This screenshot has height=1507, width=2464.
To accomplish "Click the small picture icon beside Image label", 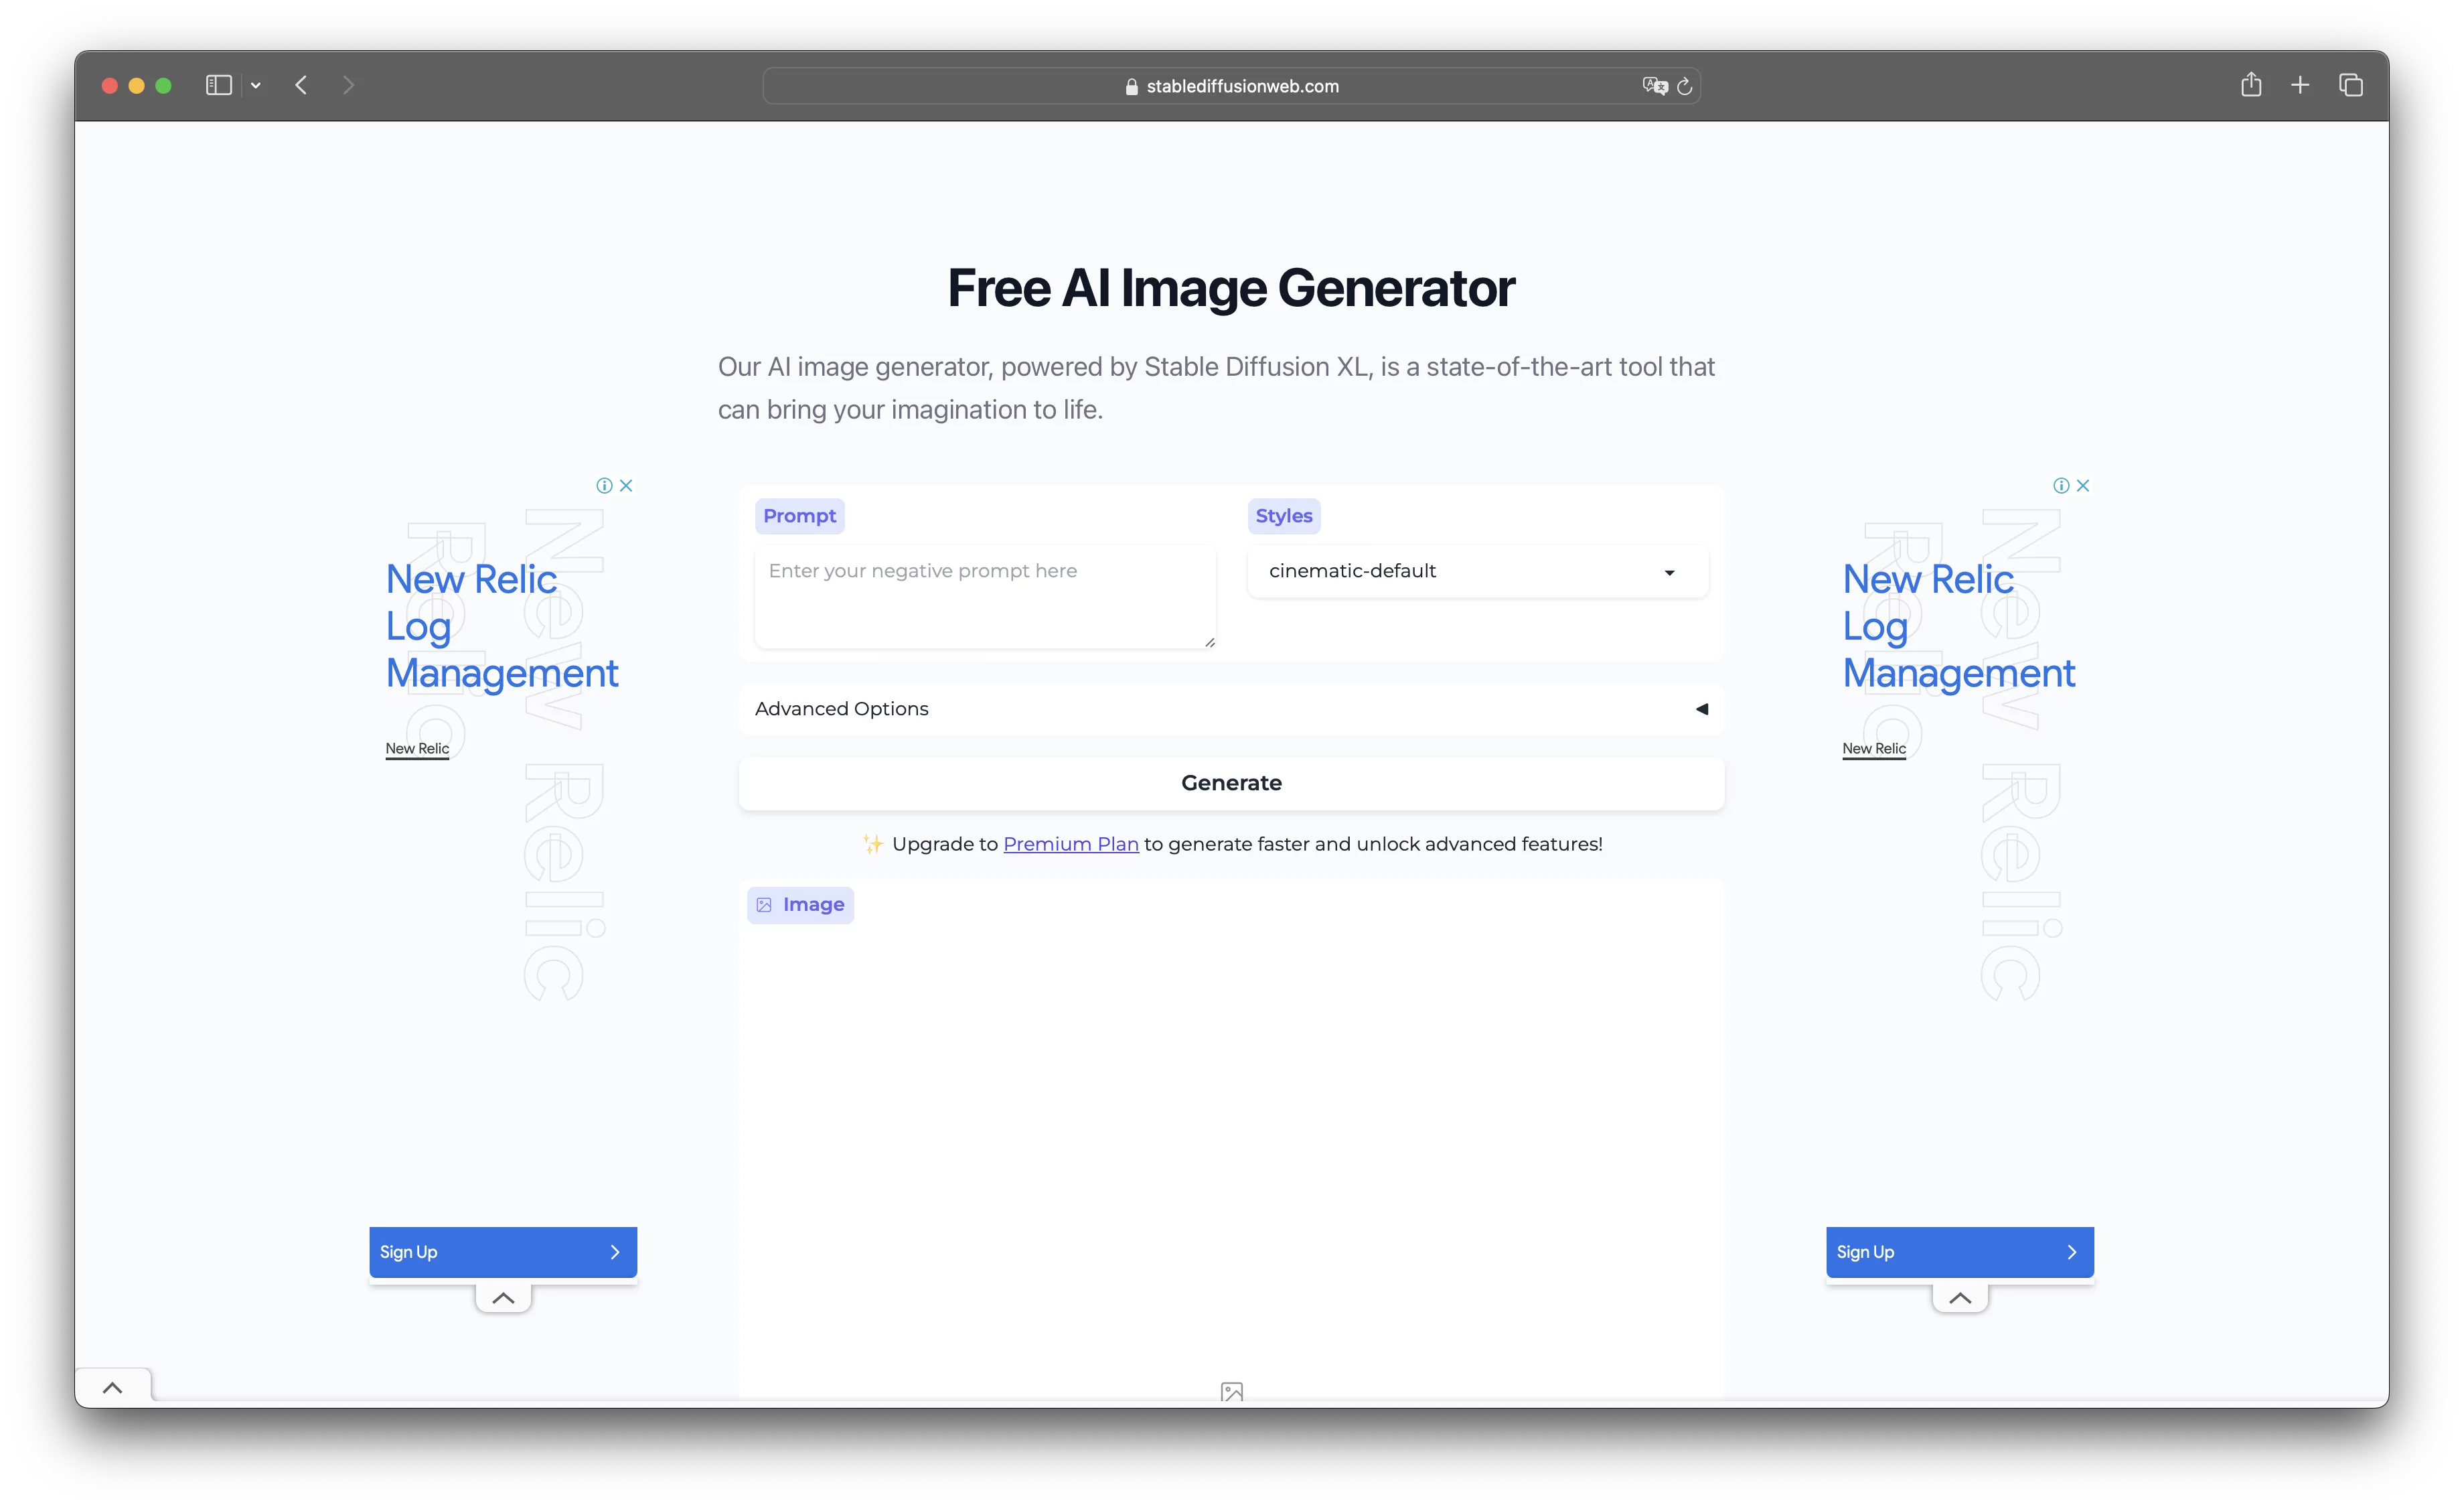I will (764, 905).
